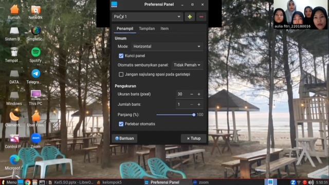Viewport: 329px width, 185px height.
Task: Click the workspace switcher in taskbar
Action: click(270, 182)
